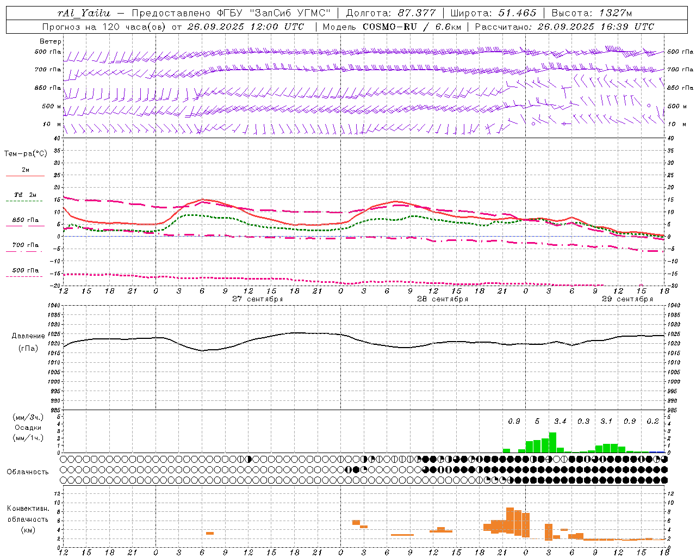Click the ЗапСиб УГМС provider text
The image size is (696, 557).
pyautogui.click(x=290, y=13)
